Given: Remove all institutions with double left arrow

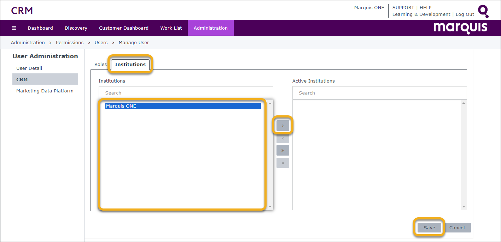Looking at the screenshot, I should (283, 163).
